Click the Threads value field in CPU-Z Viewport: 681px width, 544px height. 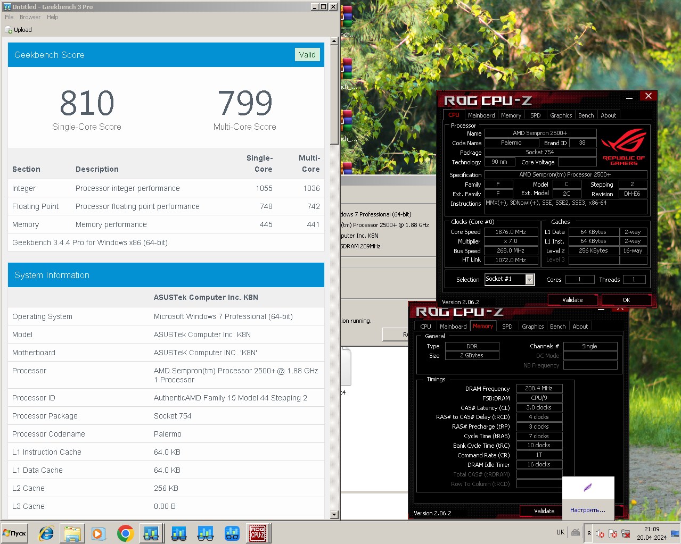(634, 279)
